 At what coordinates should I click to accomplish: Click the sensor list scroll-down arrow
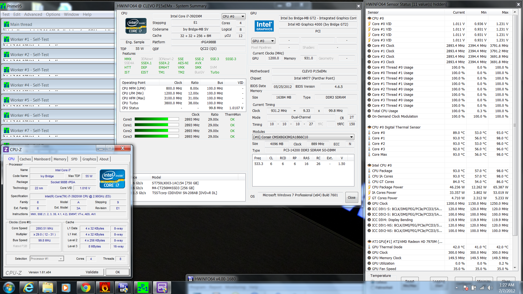click(x=515, y=268)
